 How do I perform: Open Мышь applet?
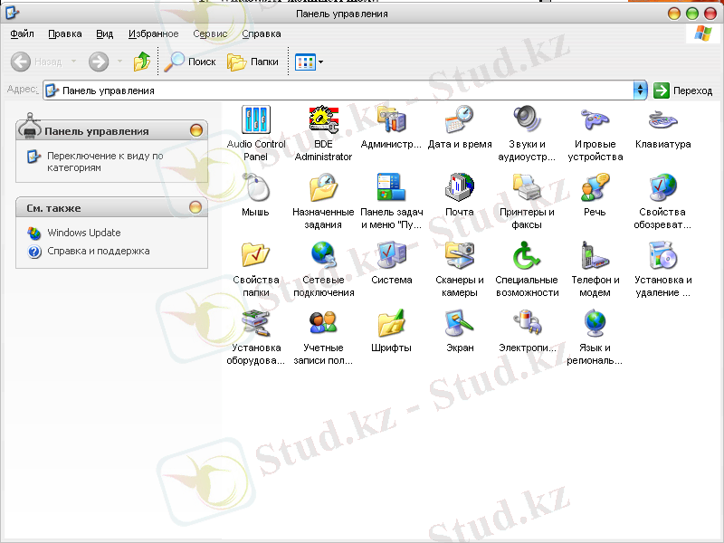[256, 187]
